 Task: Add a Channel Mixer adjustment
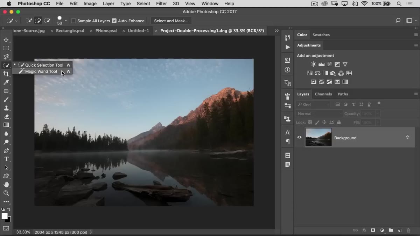[x=341, y=73]
